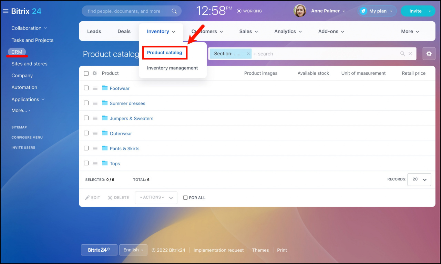Check the Jumpers & Sweaters row checkbox

coord(86,118)
